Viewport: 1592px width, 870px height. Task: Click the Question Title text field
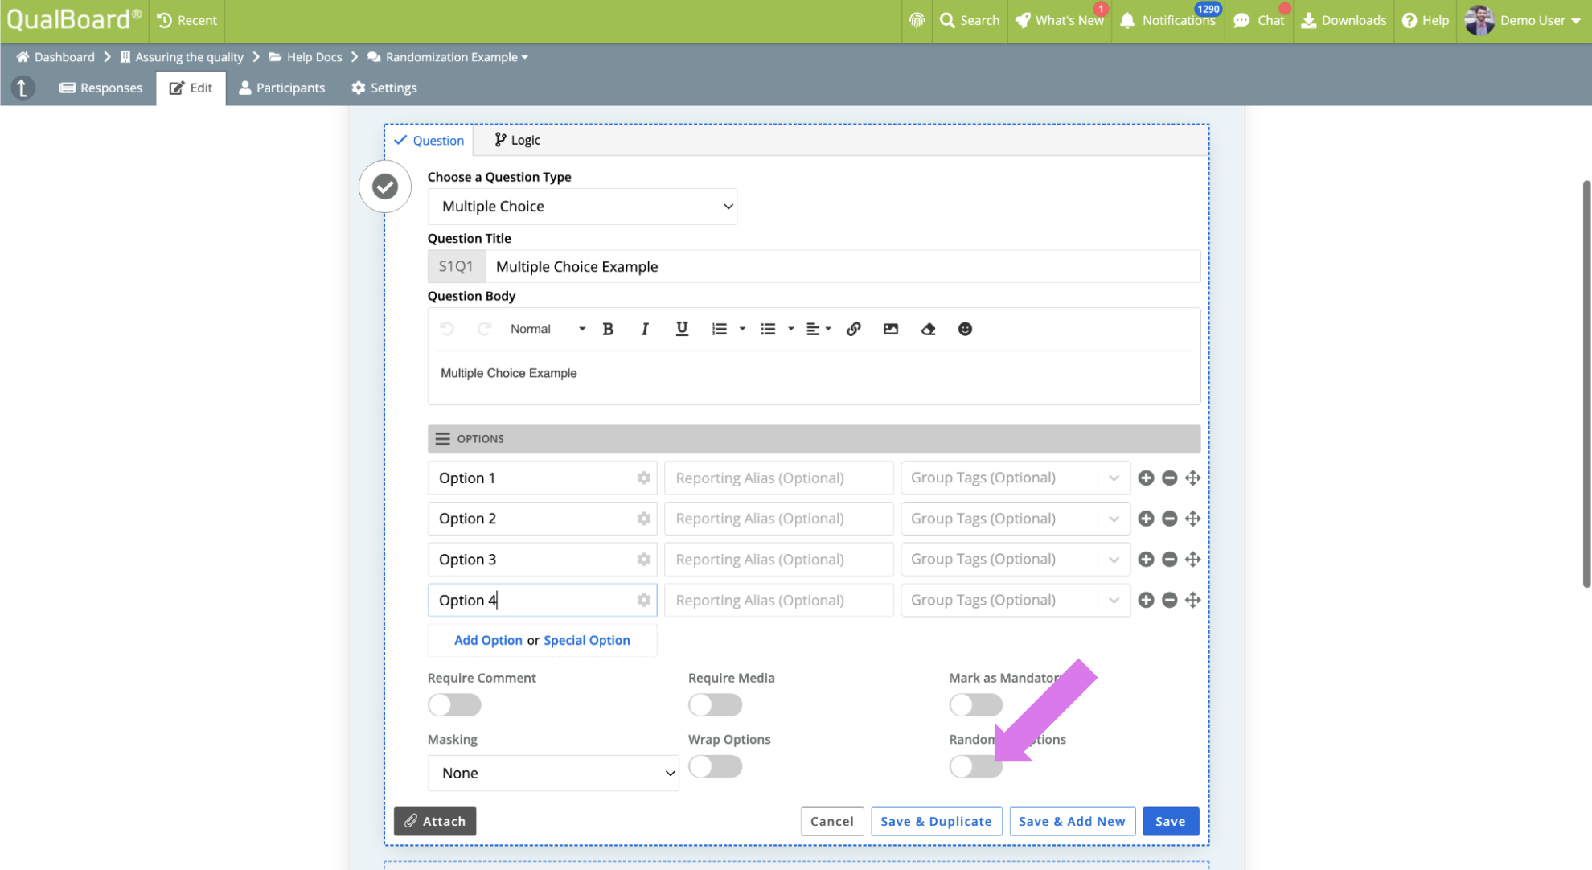(x=841, y=266)
